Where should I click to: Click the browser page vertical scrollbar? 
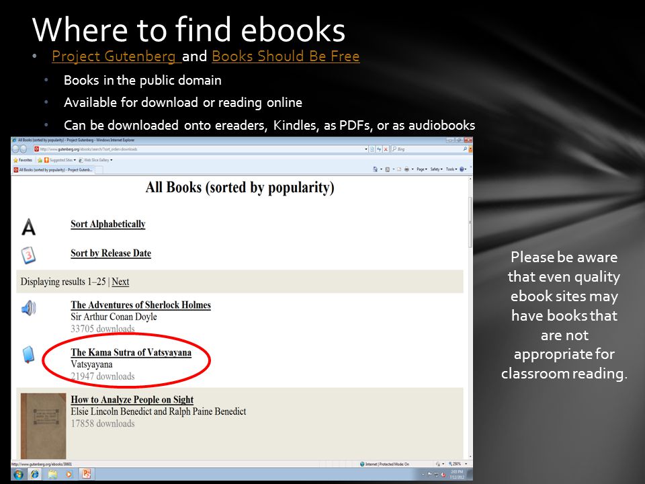pos(470,223)
